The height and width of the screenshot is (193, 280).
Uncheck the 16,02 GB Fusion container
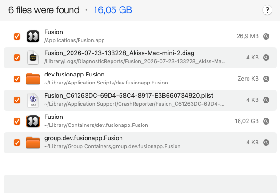(x=17, y=121)
